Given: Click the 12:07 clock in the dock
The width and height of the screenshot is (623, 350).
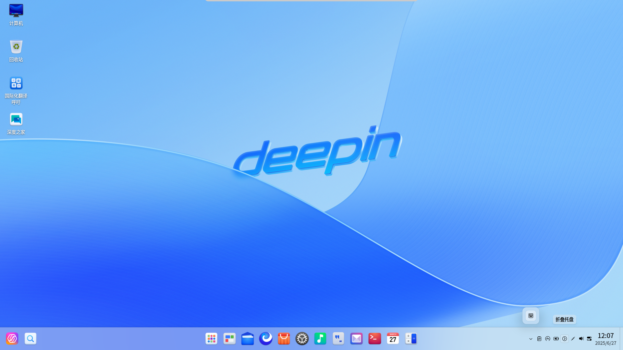Looking at the screenshot, I should (x=606, y=336).
